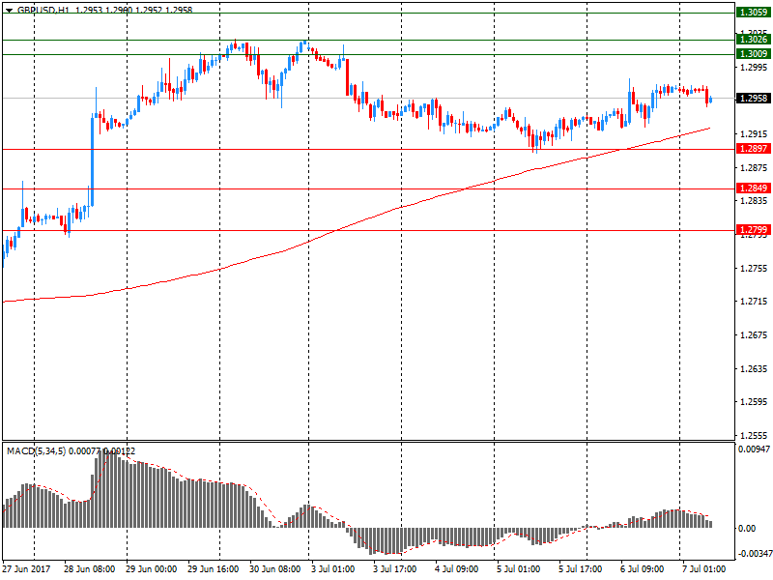Click the current price label 1.2958
Viewport: 773px width, 580px height.
pyautogui.click(x=753, y=99)
